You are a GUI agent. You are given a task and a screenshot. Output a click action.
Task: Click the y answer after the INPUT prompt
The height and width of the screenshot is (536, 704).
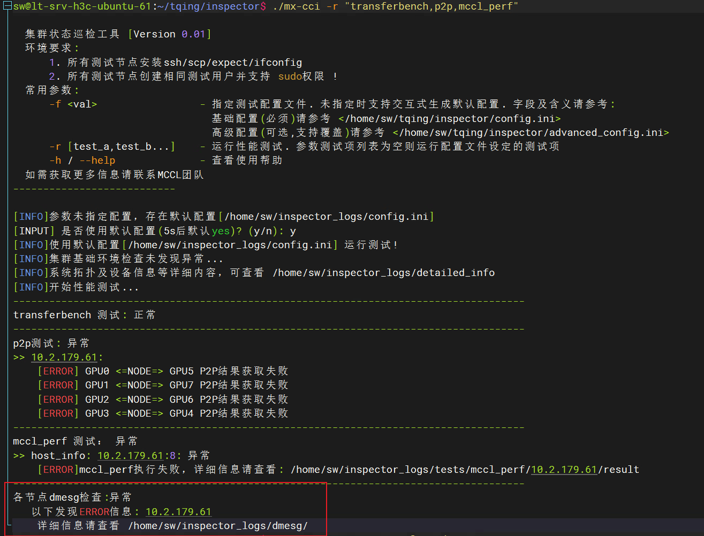coord(293,232)
